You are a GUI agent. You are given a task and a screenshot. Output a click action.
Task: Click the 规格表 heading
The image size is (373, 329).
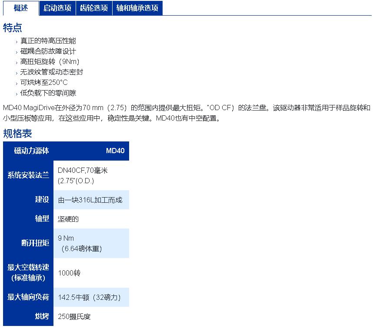click(x=17, y=133)
